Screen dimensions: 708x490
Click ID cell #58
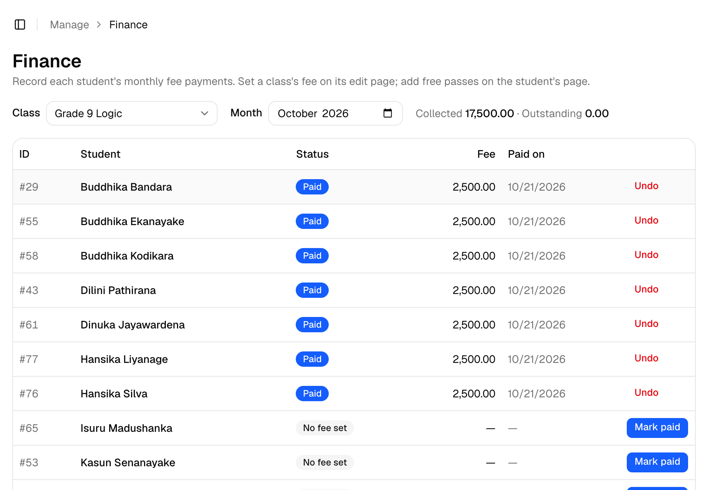click(x=29, y=256)
